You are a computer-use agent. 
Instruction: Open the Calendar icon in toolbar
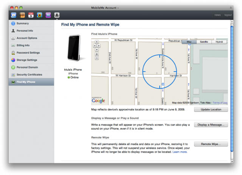(31, 15)
